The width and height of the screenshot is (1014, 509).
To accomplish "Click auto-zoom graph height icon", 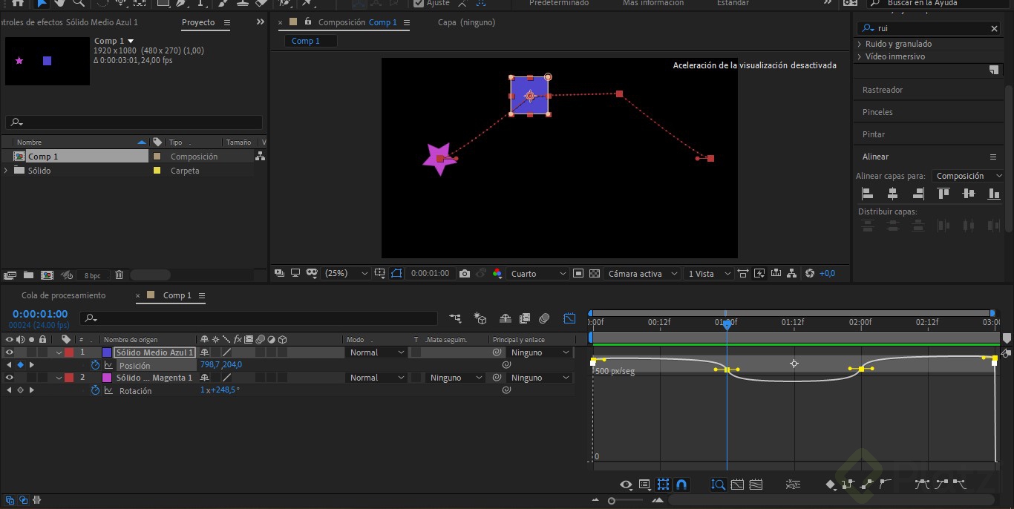I will click(x=718, y=485).
